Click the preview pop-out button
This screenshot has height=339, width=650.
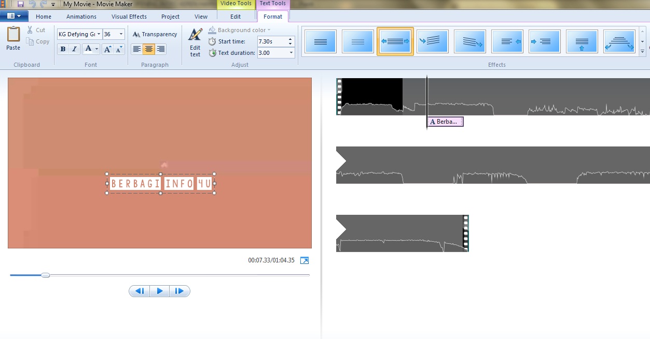point(305,260)
